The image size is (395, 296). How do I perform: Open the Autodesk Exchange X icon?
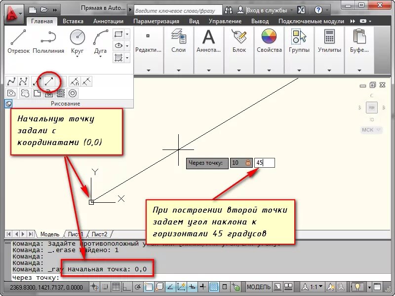[301, 10]
